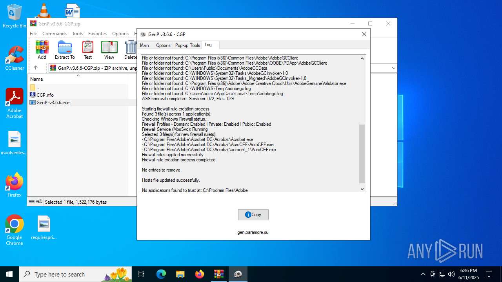502x282 pixels.
Task: Select the Word document icon on desktop
Action: [73, 11]
